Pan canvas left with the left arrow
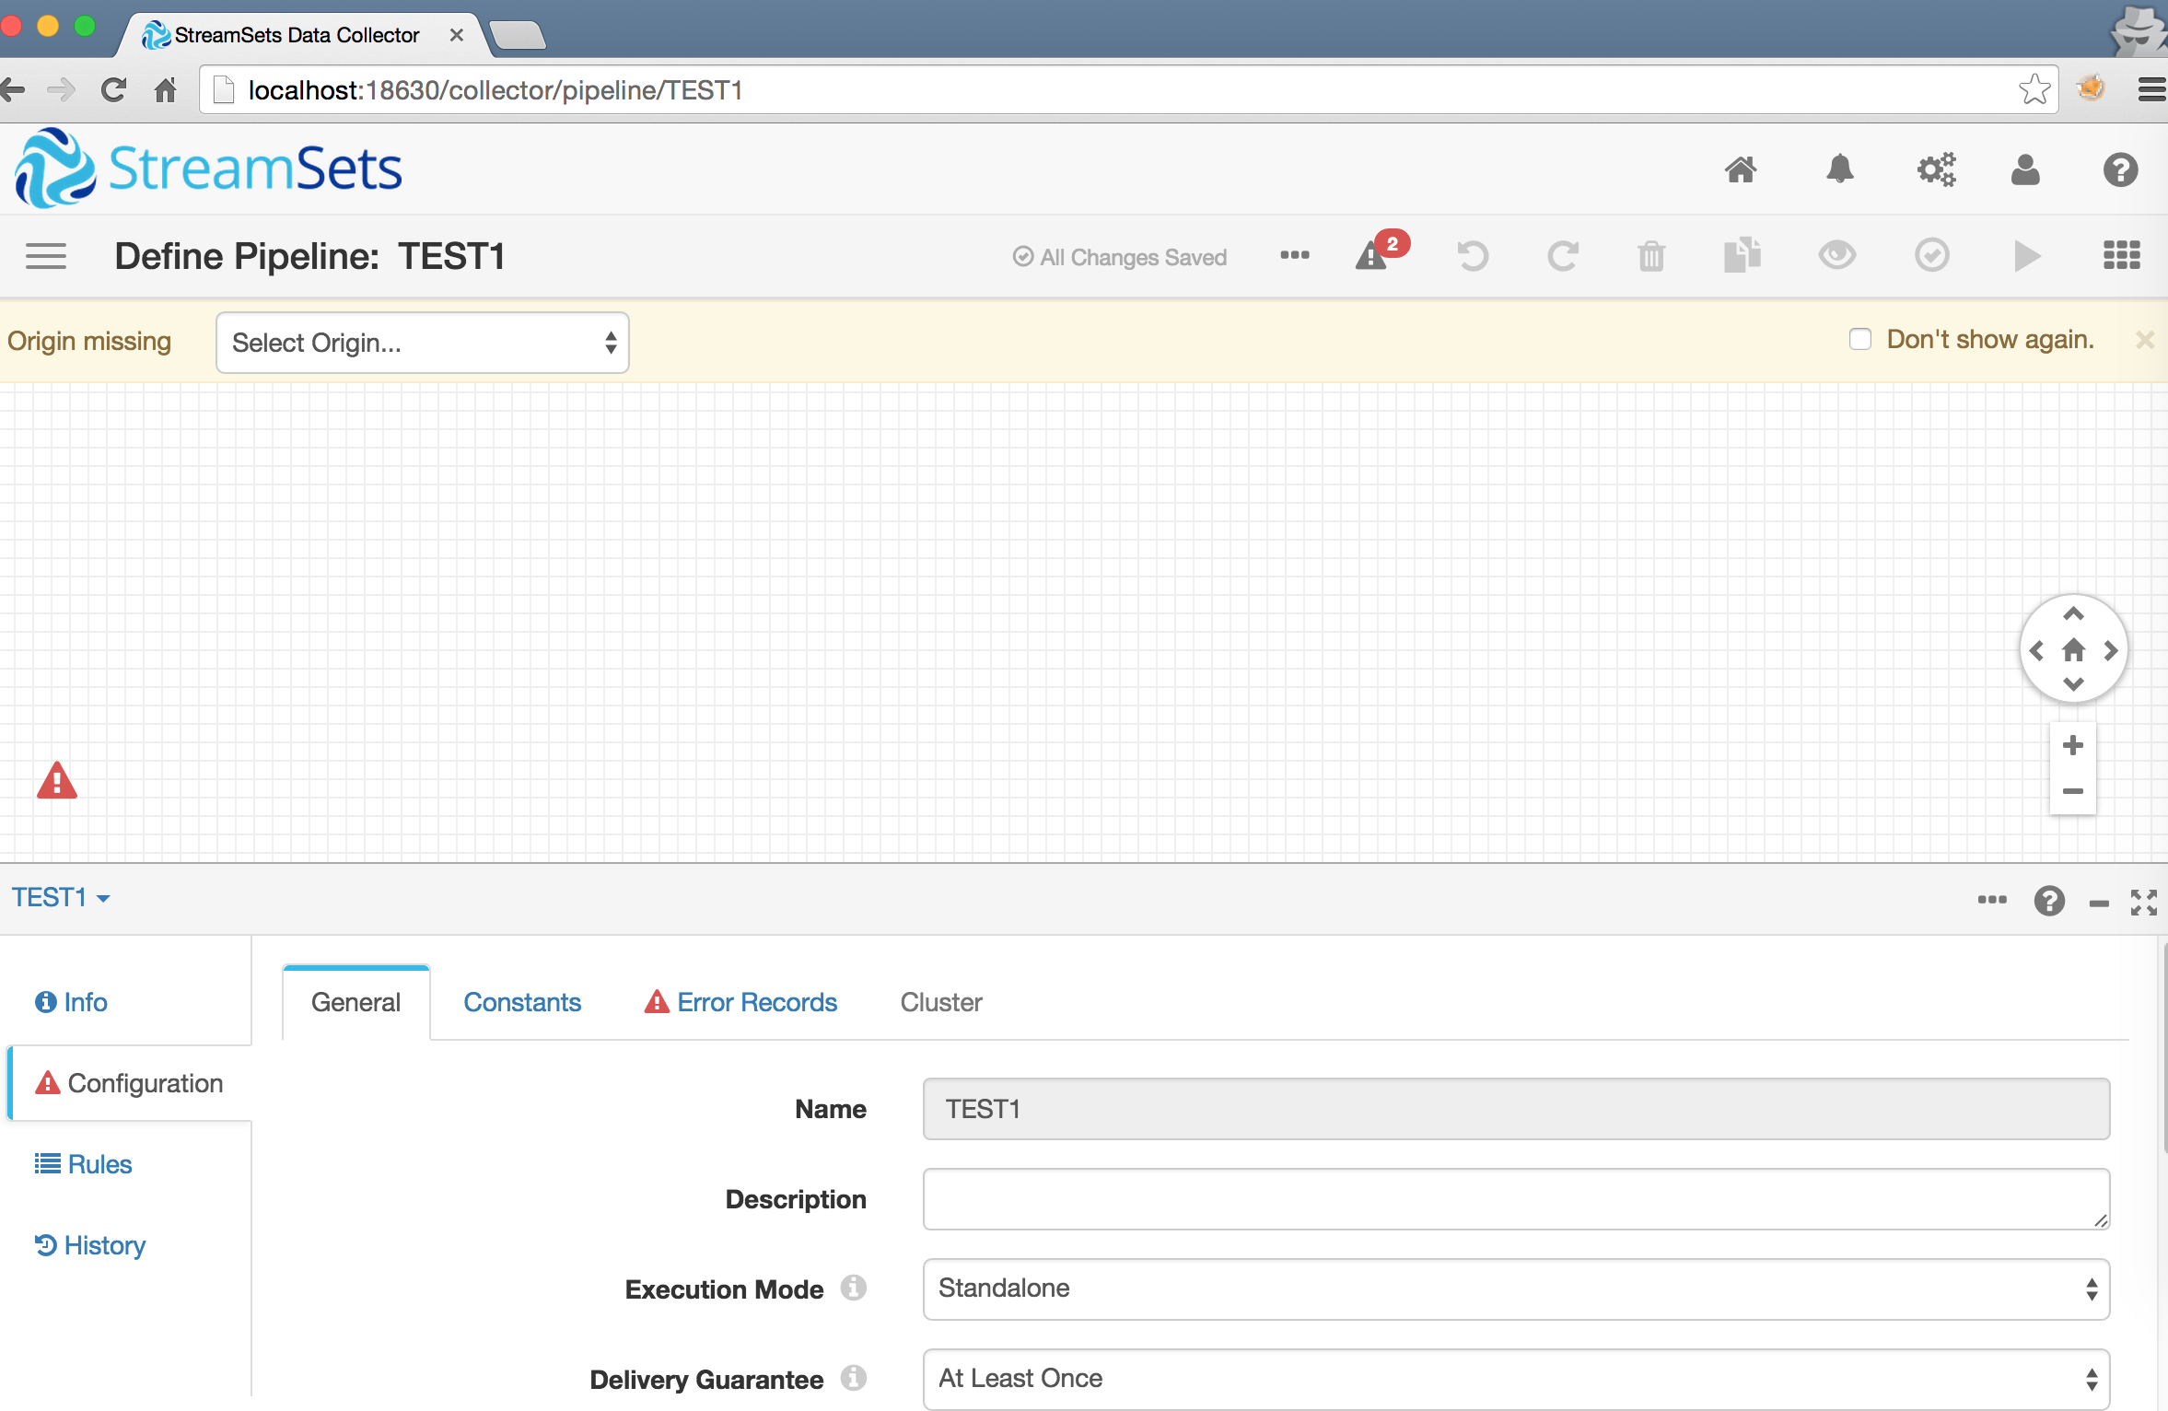This screenshot has height=1411, width=2168. [2036, 651]
